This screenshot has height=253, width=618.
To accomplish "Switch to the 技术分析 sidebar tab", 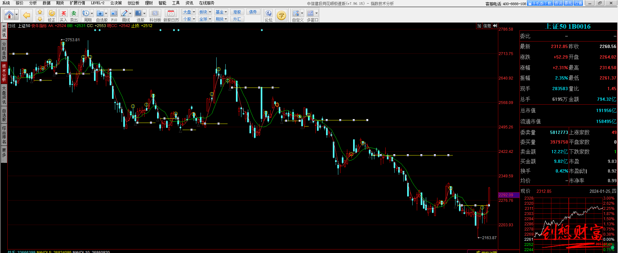I will (4, 72).
